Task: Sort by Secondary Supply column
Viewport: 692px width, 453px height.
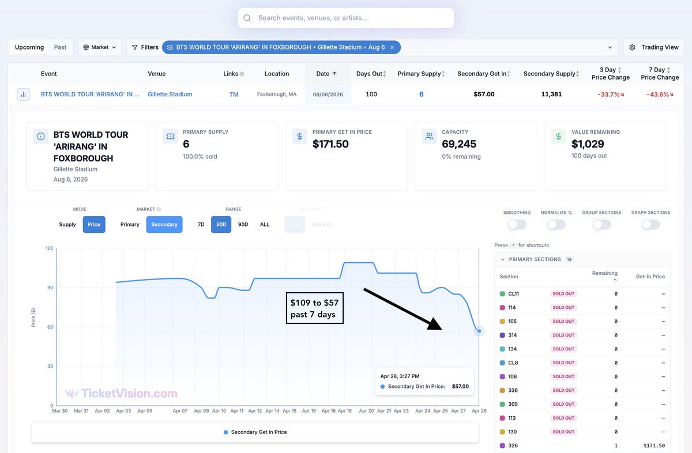Action: [x=577, y=74]
